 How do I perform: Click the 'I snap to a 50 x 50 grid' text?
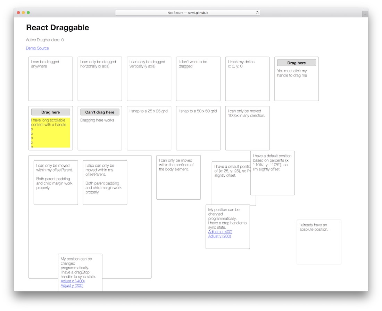(198, 111)
